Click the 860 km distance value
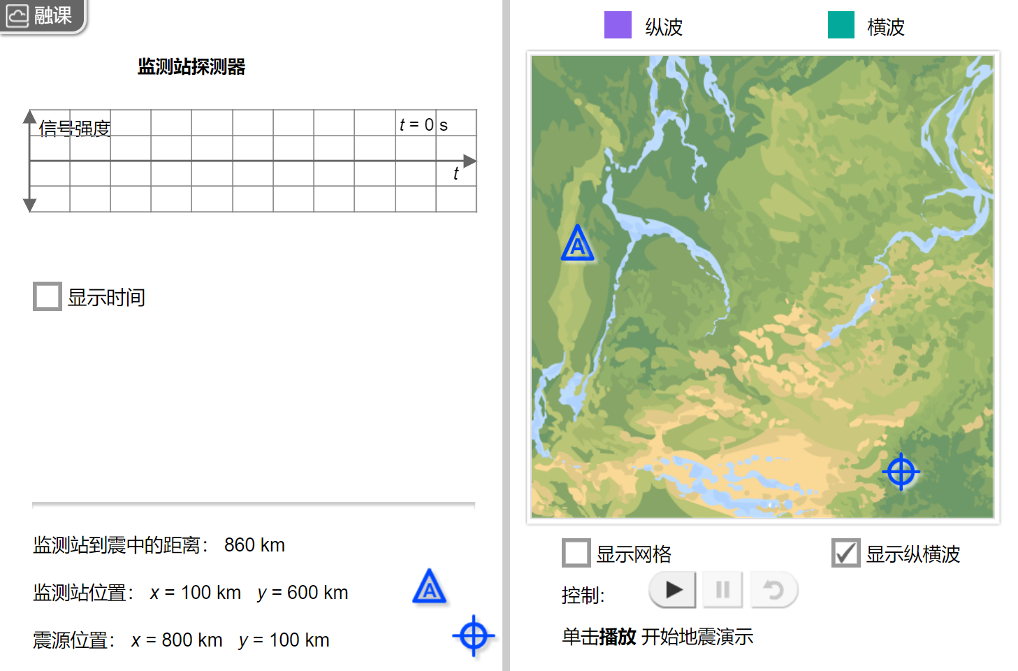The image size is (1018, 671). click(x=254, y=545)
